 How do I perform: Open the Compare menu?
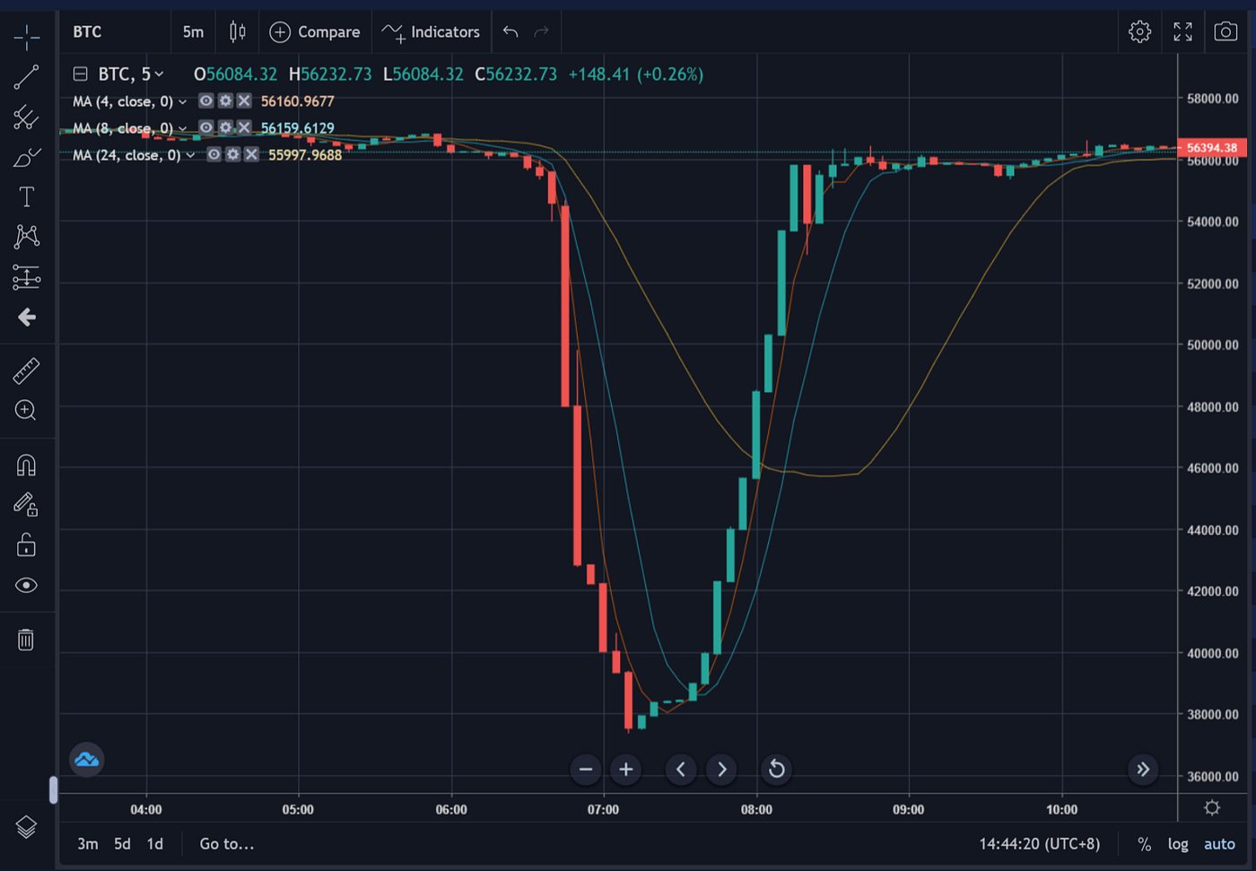point(315,31)
